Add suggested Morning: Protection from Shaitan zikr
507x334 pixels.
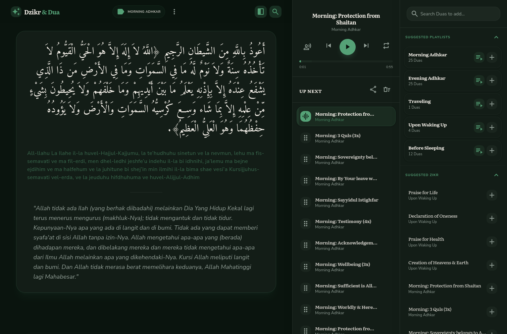tap(492, 288)
